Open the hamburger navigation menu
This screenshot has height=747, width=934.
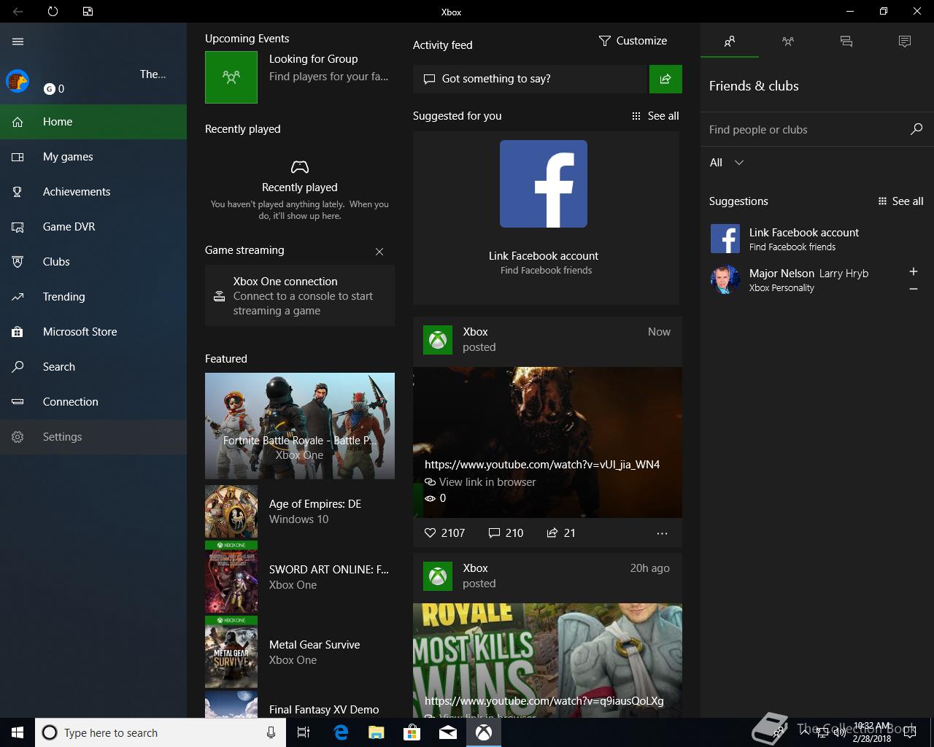18,42
